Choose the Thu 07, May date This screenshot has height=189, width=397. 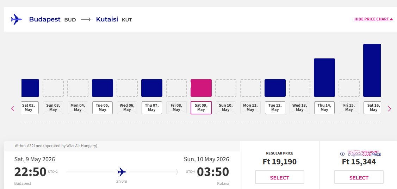(152, 108)
